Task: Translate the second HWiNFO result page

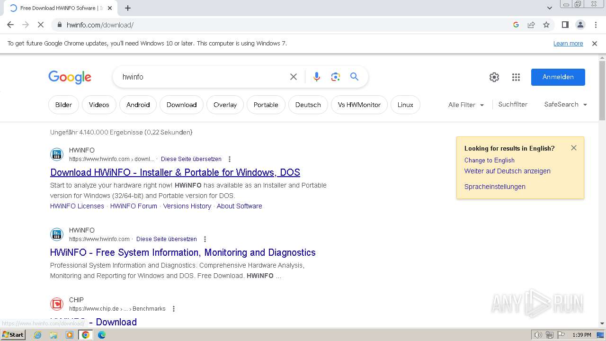Action: coord(167,239)
